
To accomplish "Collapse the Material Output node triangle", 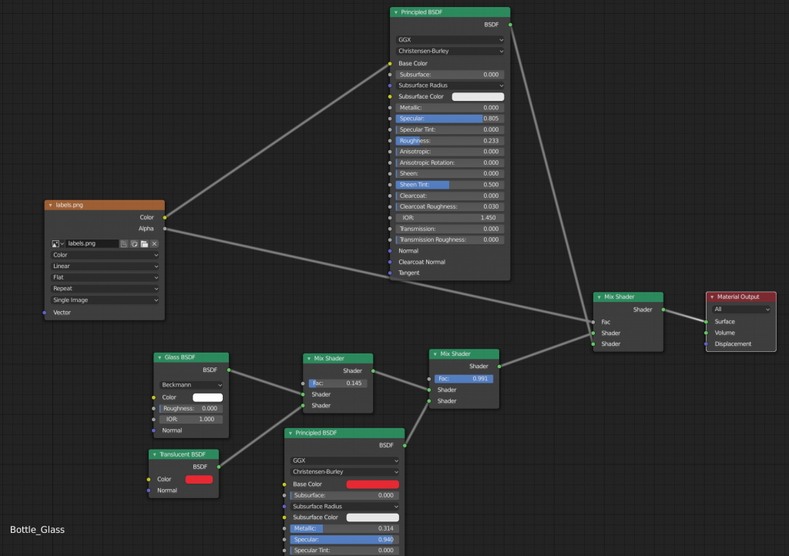I will [x=712, y=297].
